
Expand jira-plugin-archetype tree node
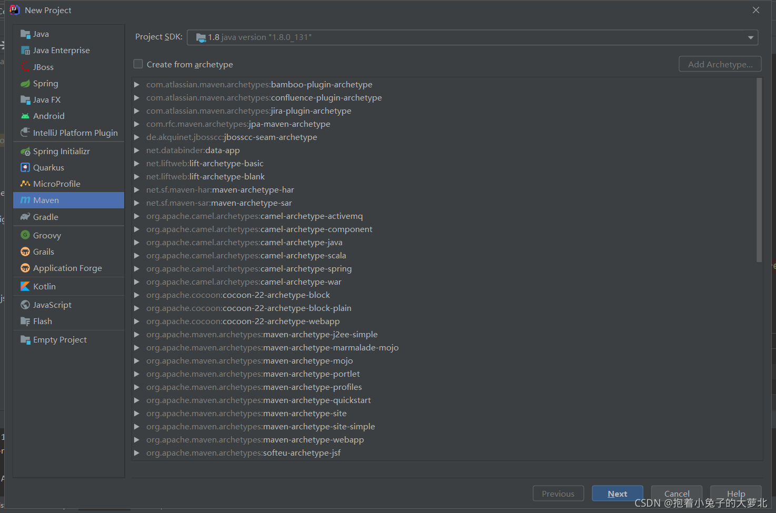[x=137, y=111]
